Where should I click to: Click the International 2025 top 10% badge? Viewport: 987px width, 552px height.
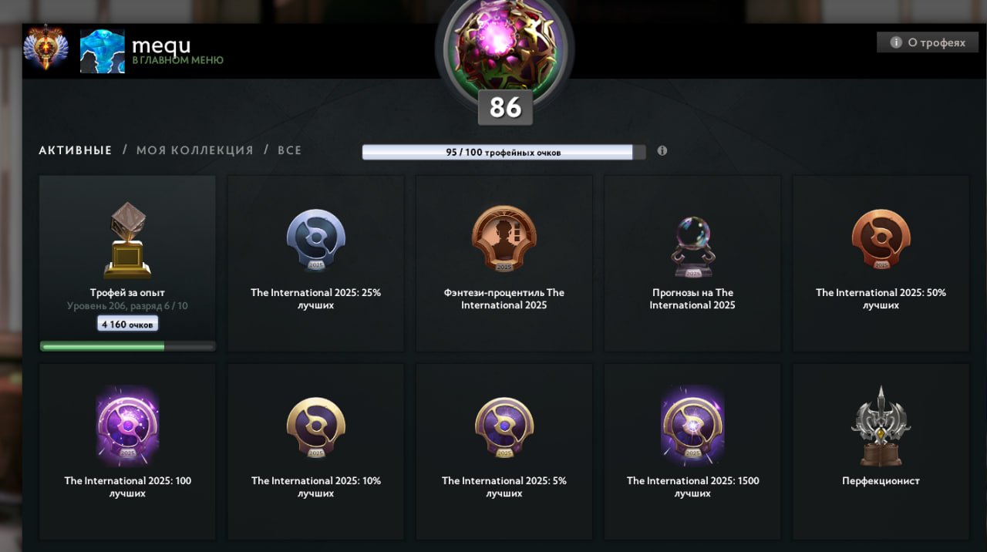(x=316, y=428)
